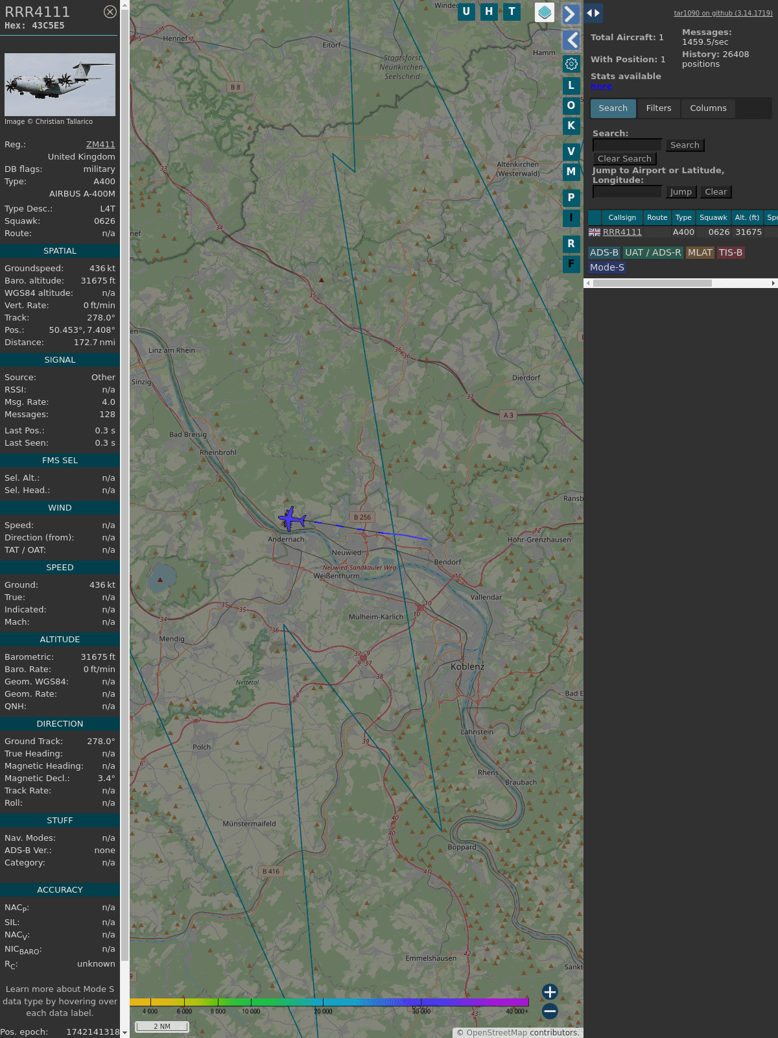Click the SIGNAL section header
Viewport: 778px width, 1038px height.
[60, 360]
